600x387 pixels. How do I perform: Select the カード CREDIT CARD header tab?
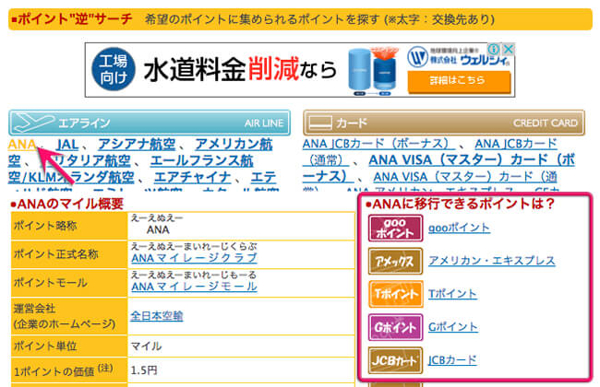click(x=444, y=123)
